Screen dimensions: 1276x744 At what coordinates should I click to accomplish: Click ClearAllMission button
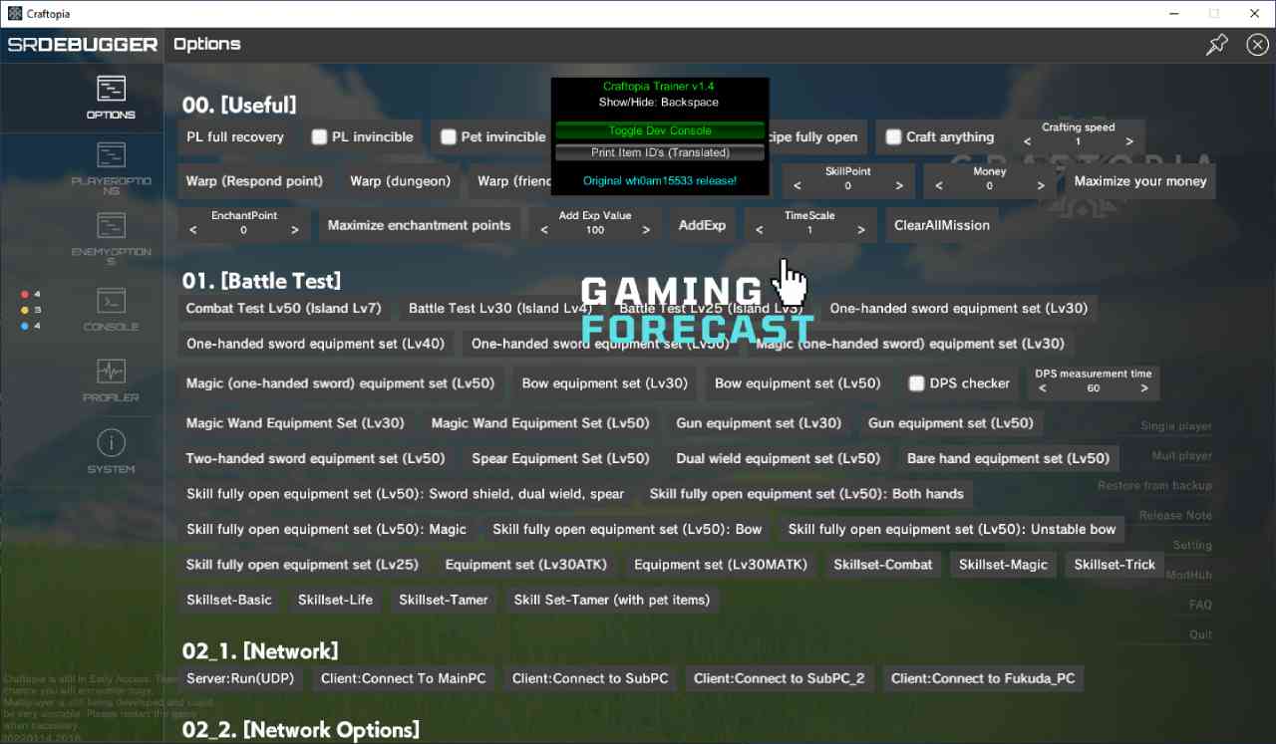pyautogui.click(x=942, y=225)
